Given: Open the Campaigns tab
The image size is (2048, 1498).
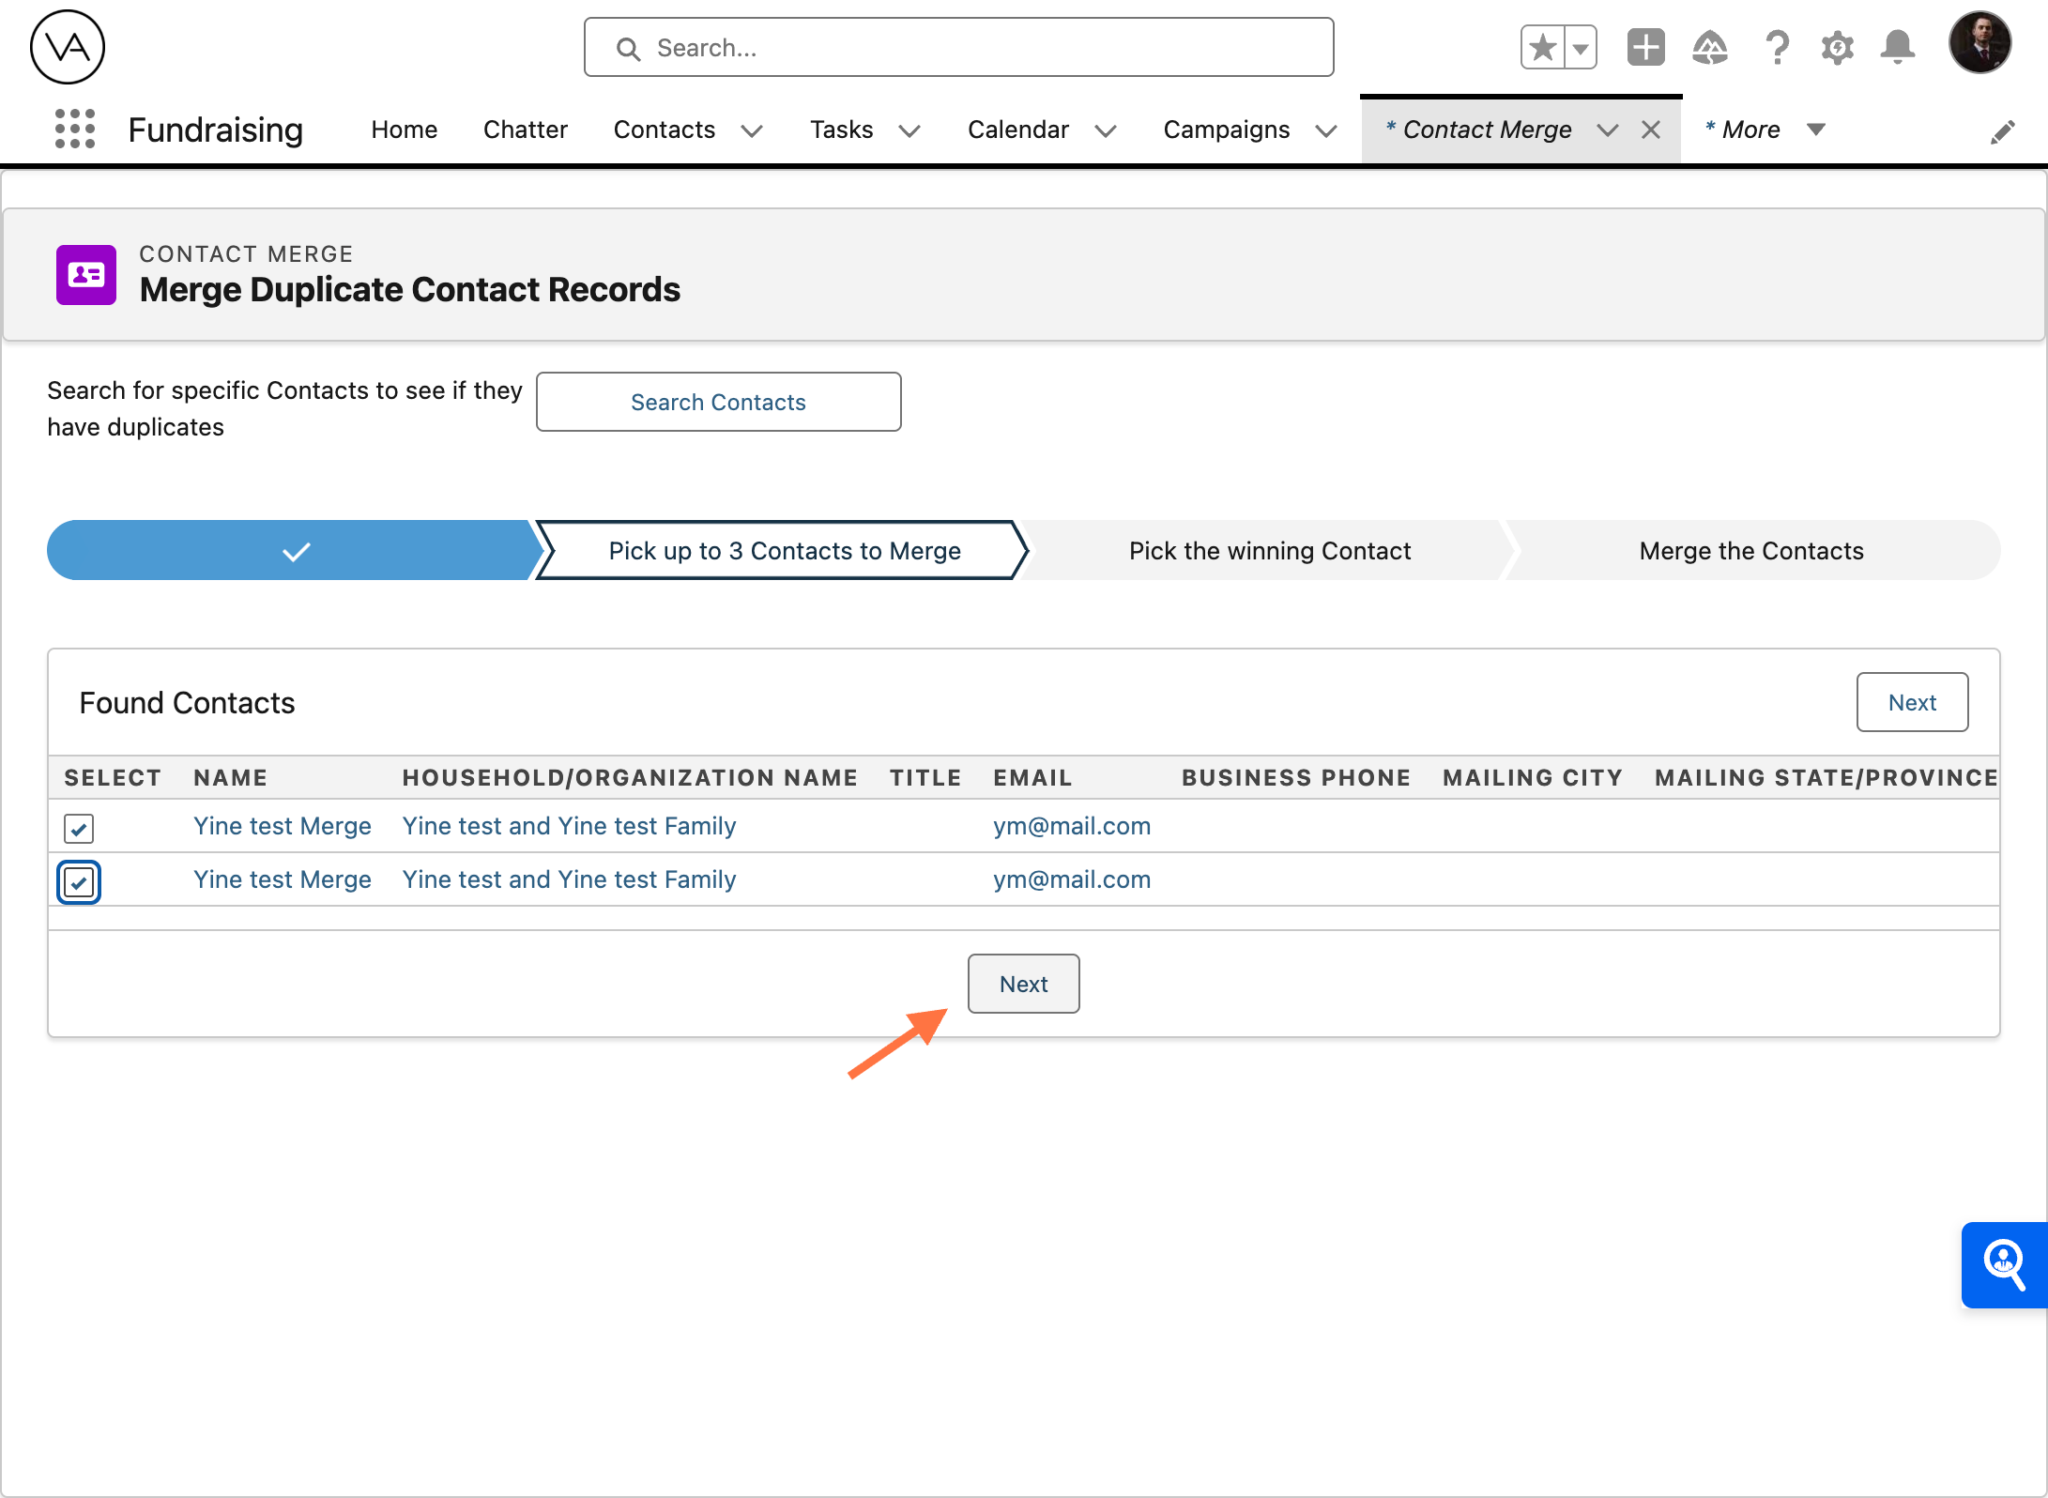Looking at the screenshot, I should [1227, 130].
